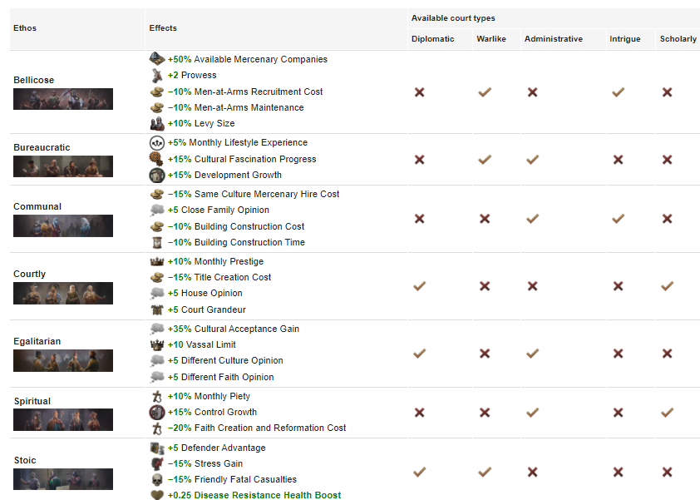
Task: Click the Cultural Fascination Progress icon
Action: point(157,159)
